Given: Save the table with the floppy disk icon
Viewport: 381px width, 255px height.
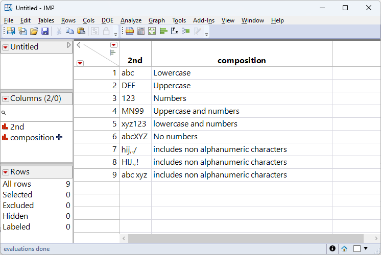Looking at the screenshot, I should tap(45, 31).
